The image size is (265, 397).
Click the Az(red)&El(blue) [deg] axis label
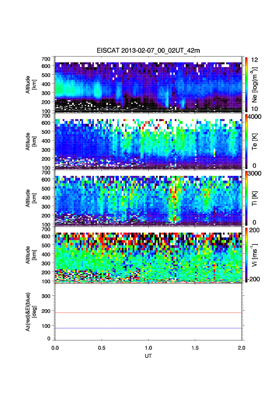pyautogui.click(x=31, y=312)
